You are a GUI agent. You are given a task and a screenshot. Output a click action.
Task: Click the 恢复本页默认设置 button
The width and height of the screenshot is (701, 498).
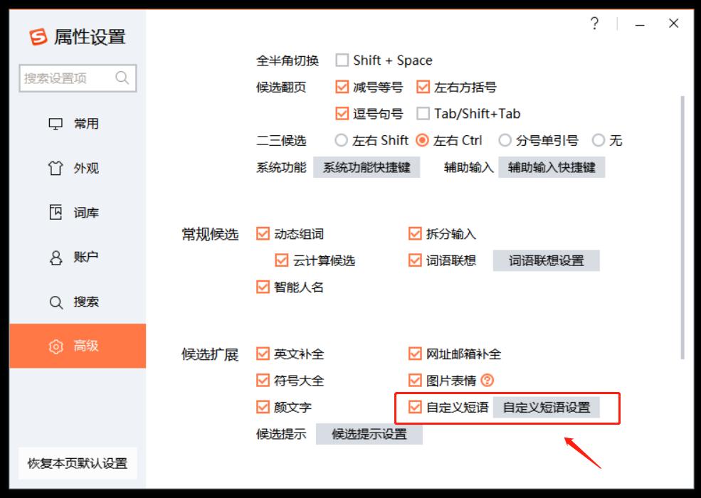(x=78, y=463)
